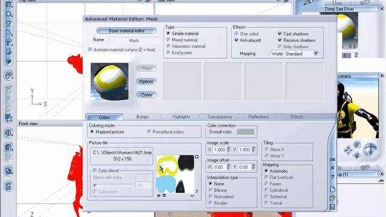Adjust Image offset Y value stepper

(253, 167)
